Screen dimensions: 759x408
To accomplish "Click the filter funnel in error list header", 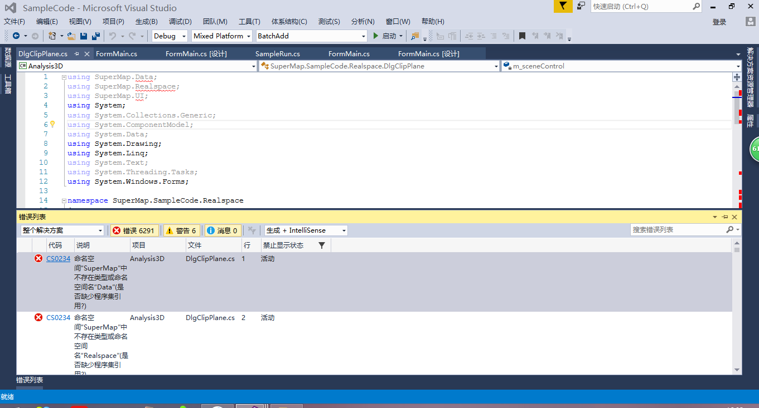I will pyautogui.click(x=322, y=245).
